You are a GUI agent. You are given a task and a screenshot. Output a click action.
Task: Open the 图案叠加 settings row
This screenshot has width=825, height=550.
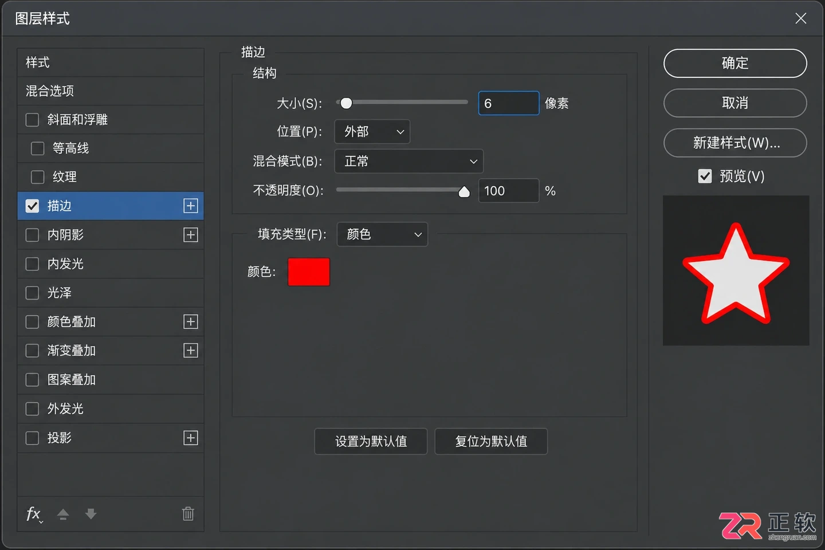click(111, 379)
